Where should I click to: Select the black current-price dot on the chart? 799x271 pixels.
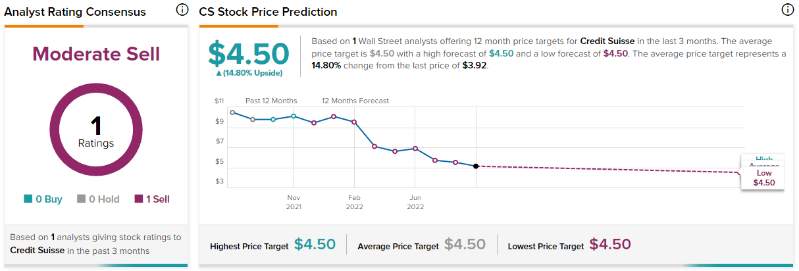(476, 166)
